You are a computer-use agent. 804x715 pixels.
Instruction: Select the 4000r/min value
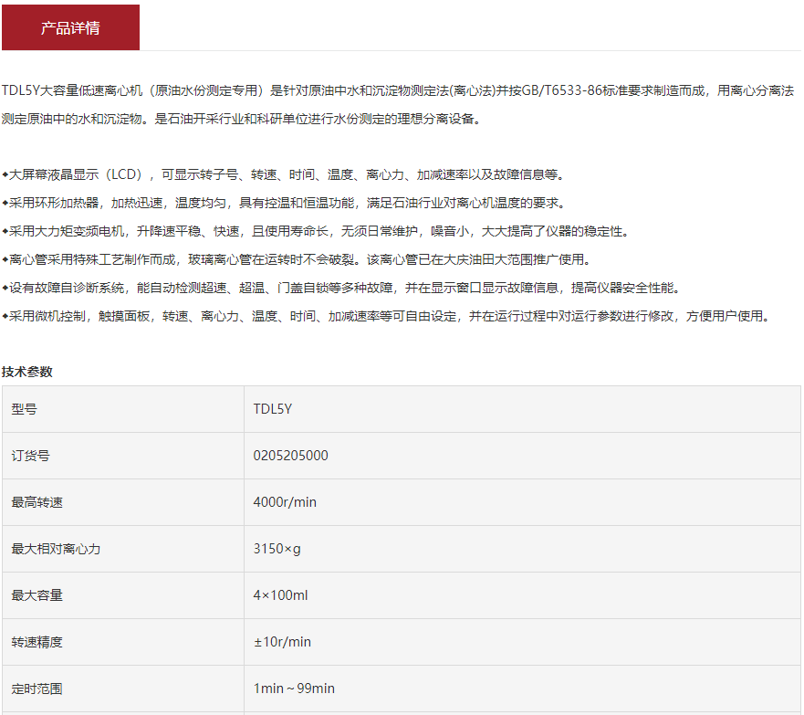285,502
